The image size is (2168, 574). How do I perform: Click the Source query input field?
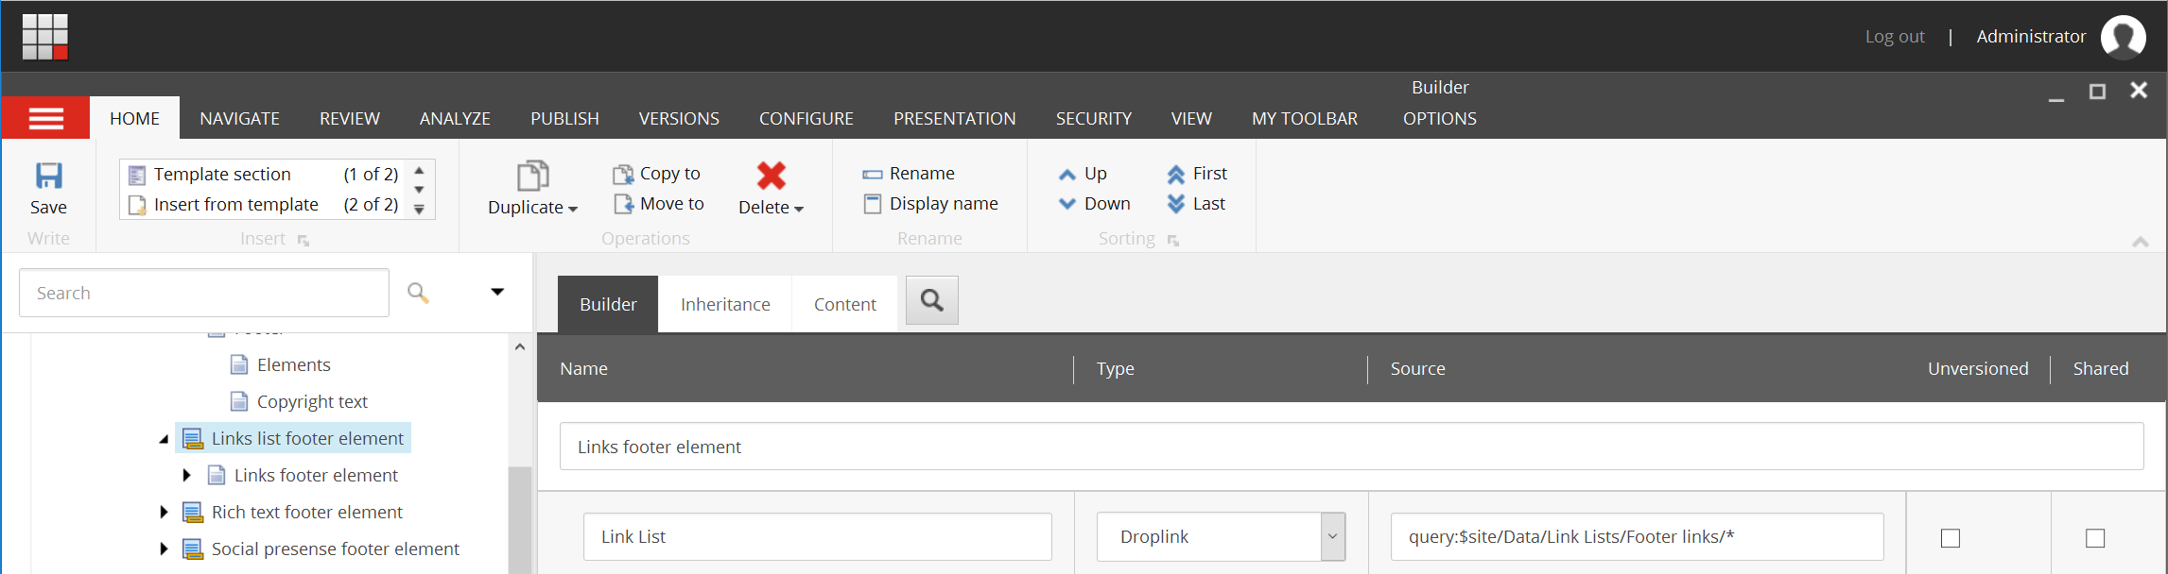click(x=1636, y=537)
